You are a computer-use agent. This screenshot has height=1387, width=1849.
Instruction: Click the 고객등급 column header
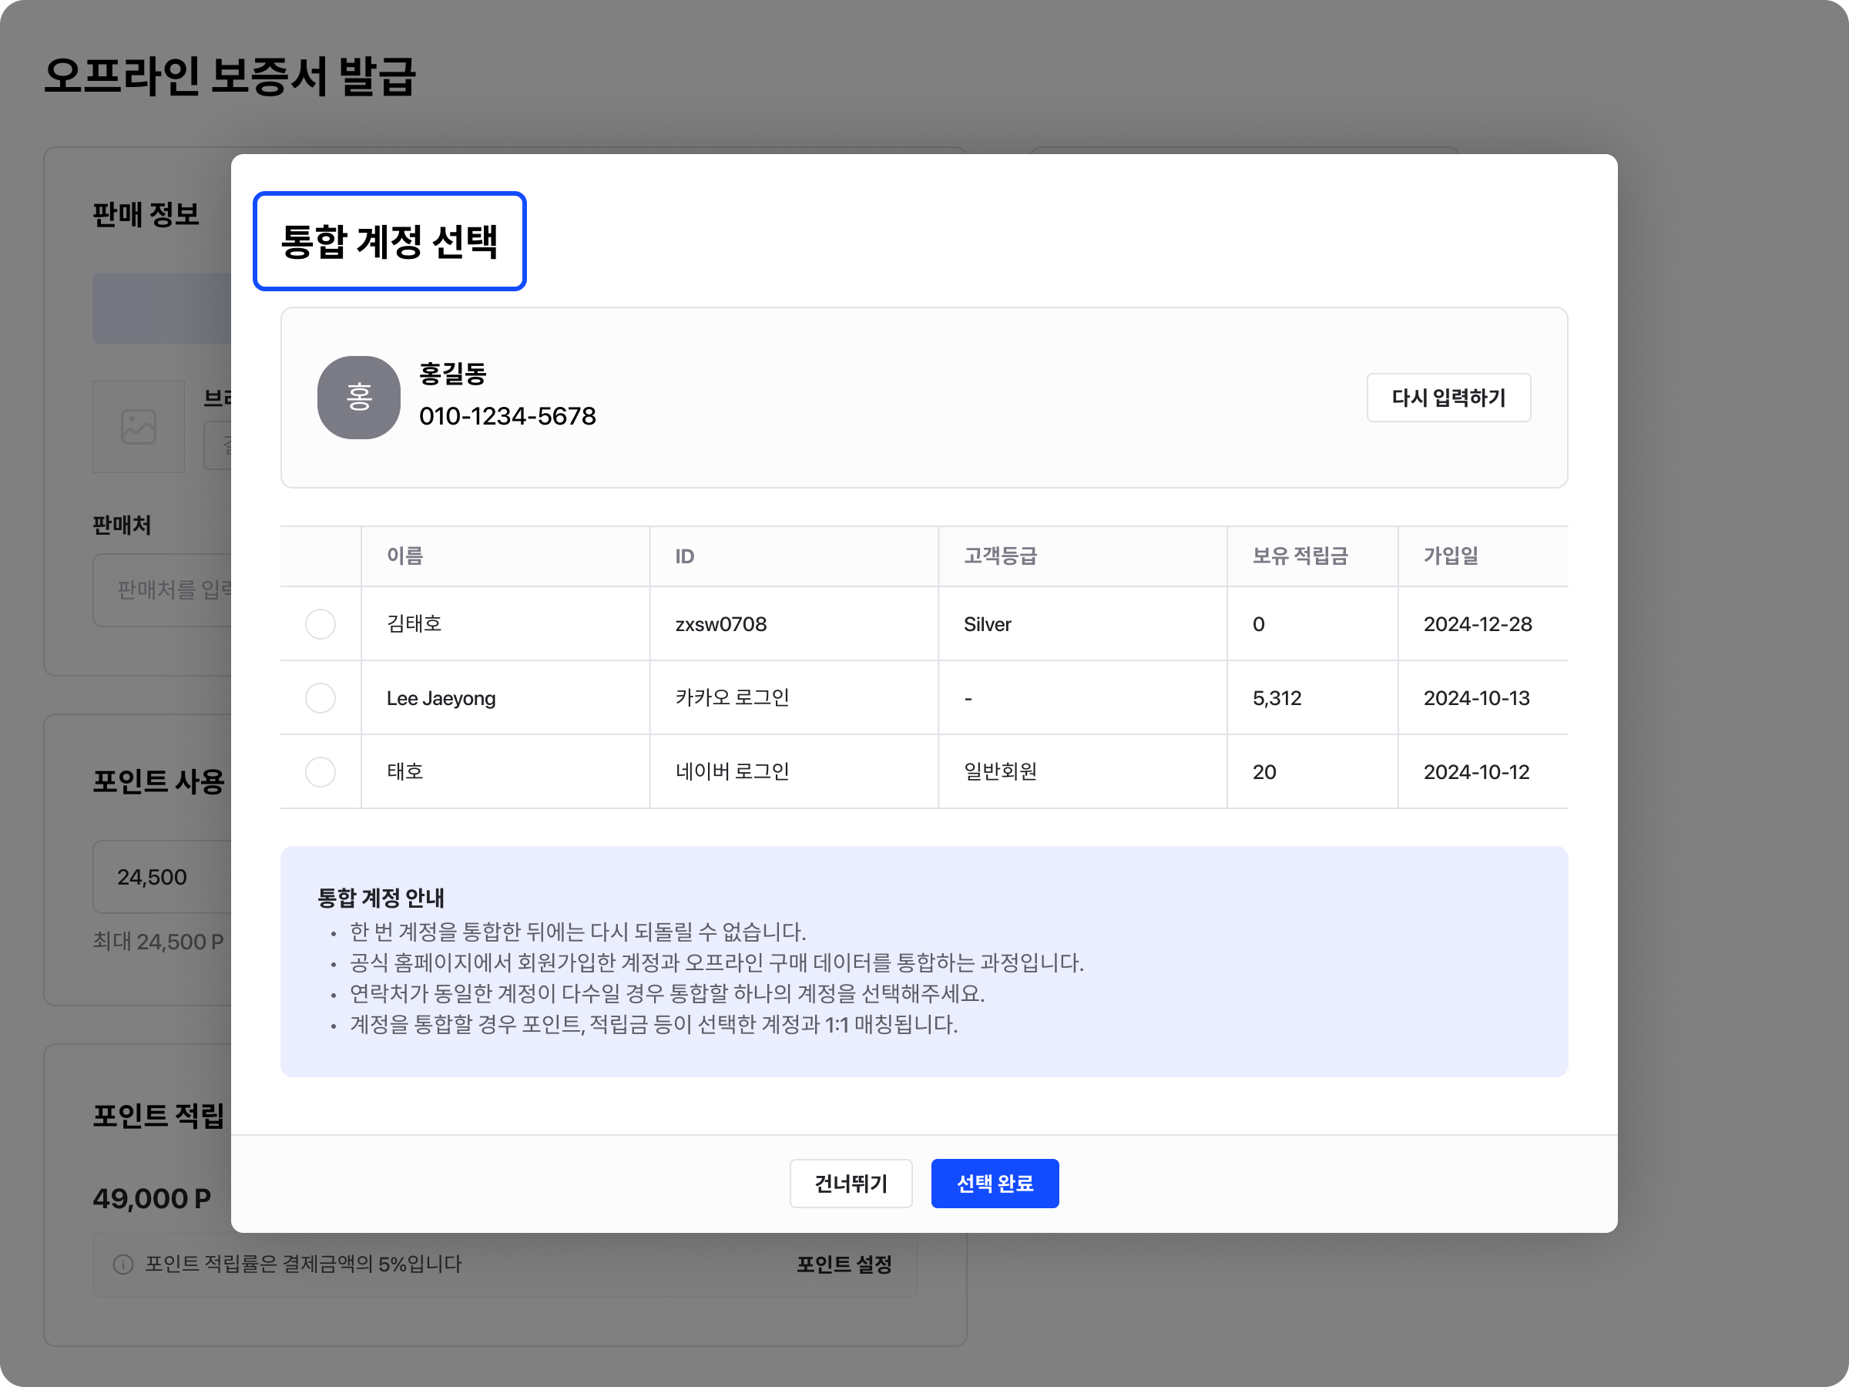(x=1000, y=556)
